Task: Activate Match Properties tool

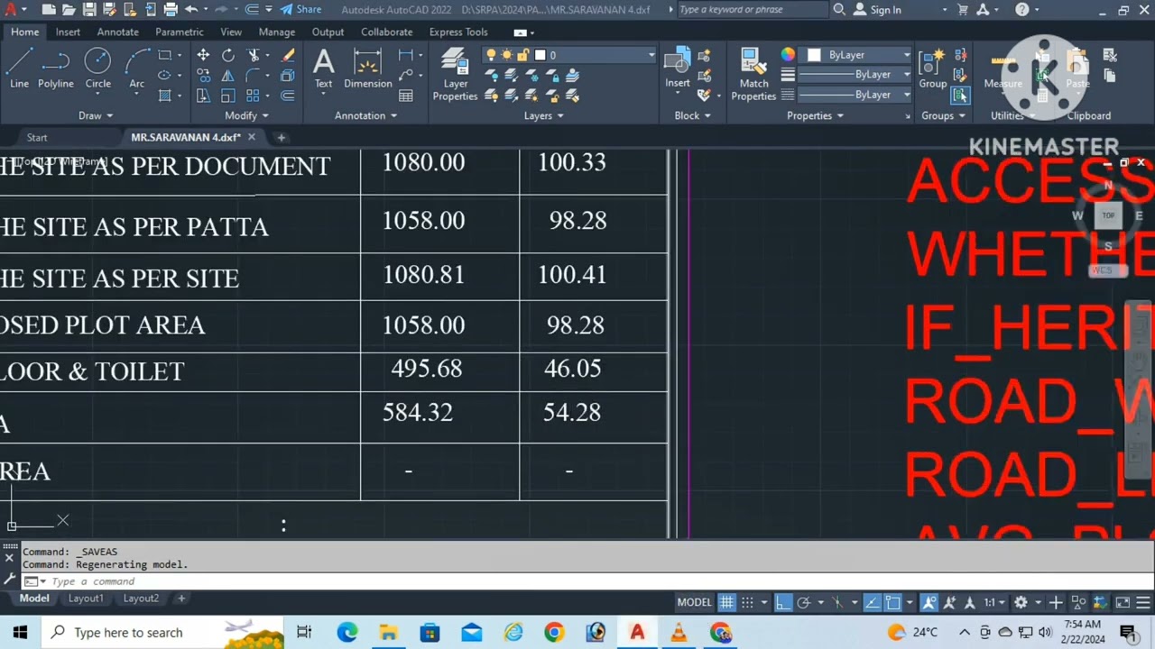Action: [753, 75]
